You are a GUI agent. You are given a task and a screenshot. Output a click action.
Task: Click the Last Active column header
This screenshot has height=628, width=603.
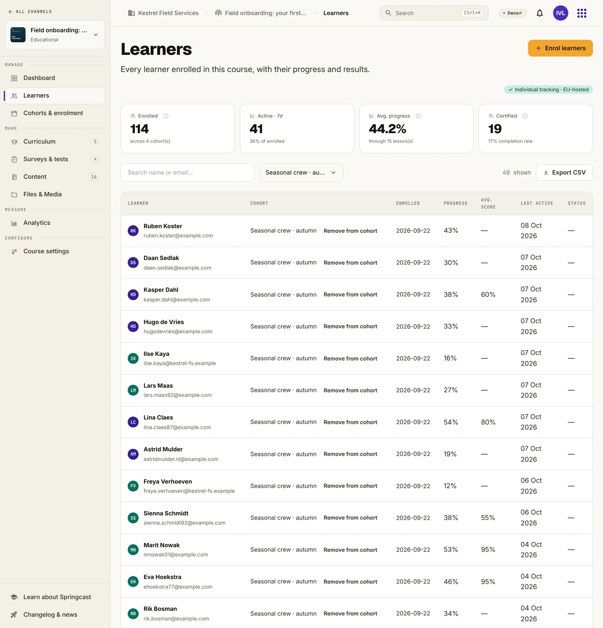[537, 203]
